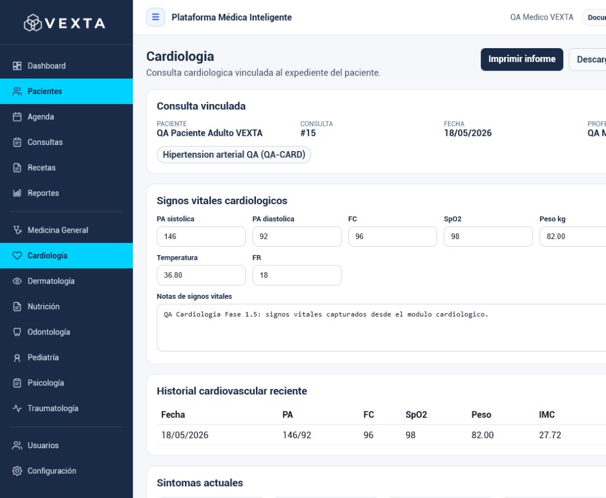Click the consulta number #15

coord(308,133)
